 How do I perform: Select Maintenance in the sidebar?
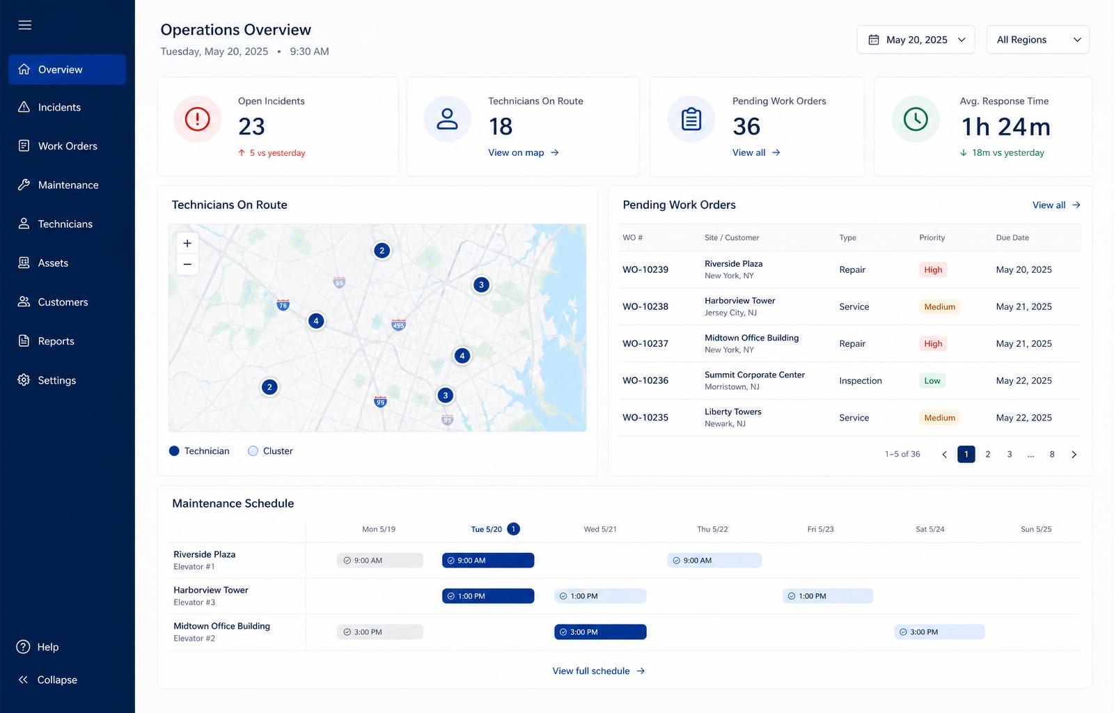click(68, 185)
